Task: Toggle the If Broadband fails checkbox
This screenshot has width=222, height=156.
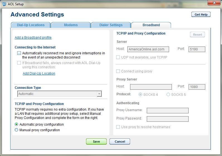Action: point(19,63)
